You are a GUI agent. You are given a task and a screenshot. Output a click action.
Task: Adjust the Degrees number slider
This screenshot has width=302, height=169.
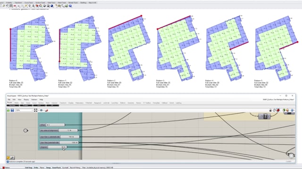pos(53,147)
